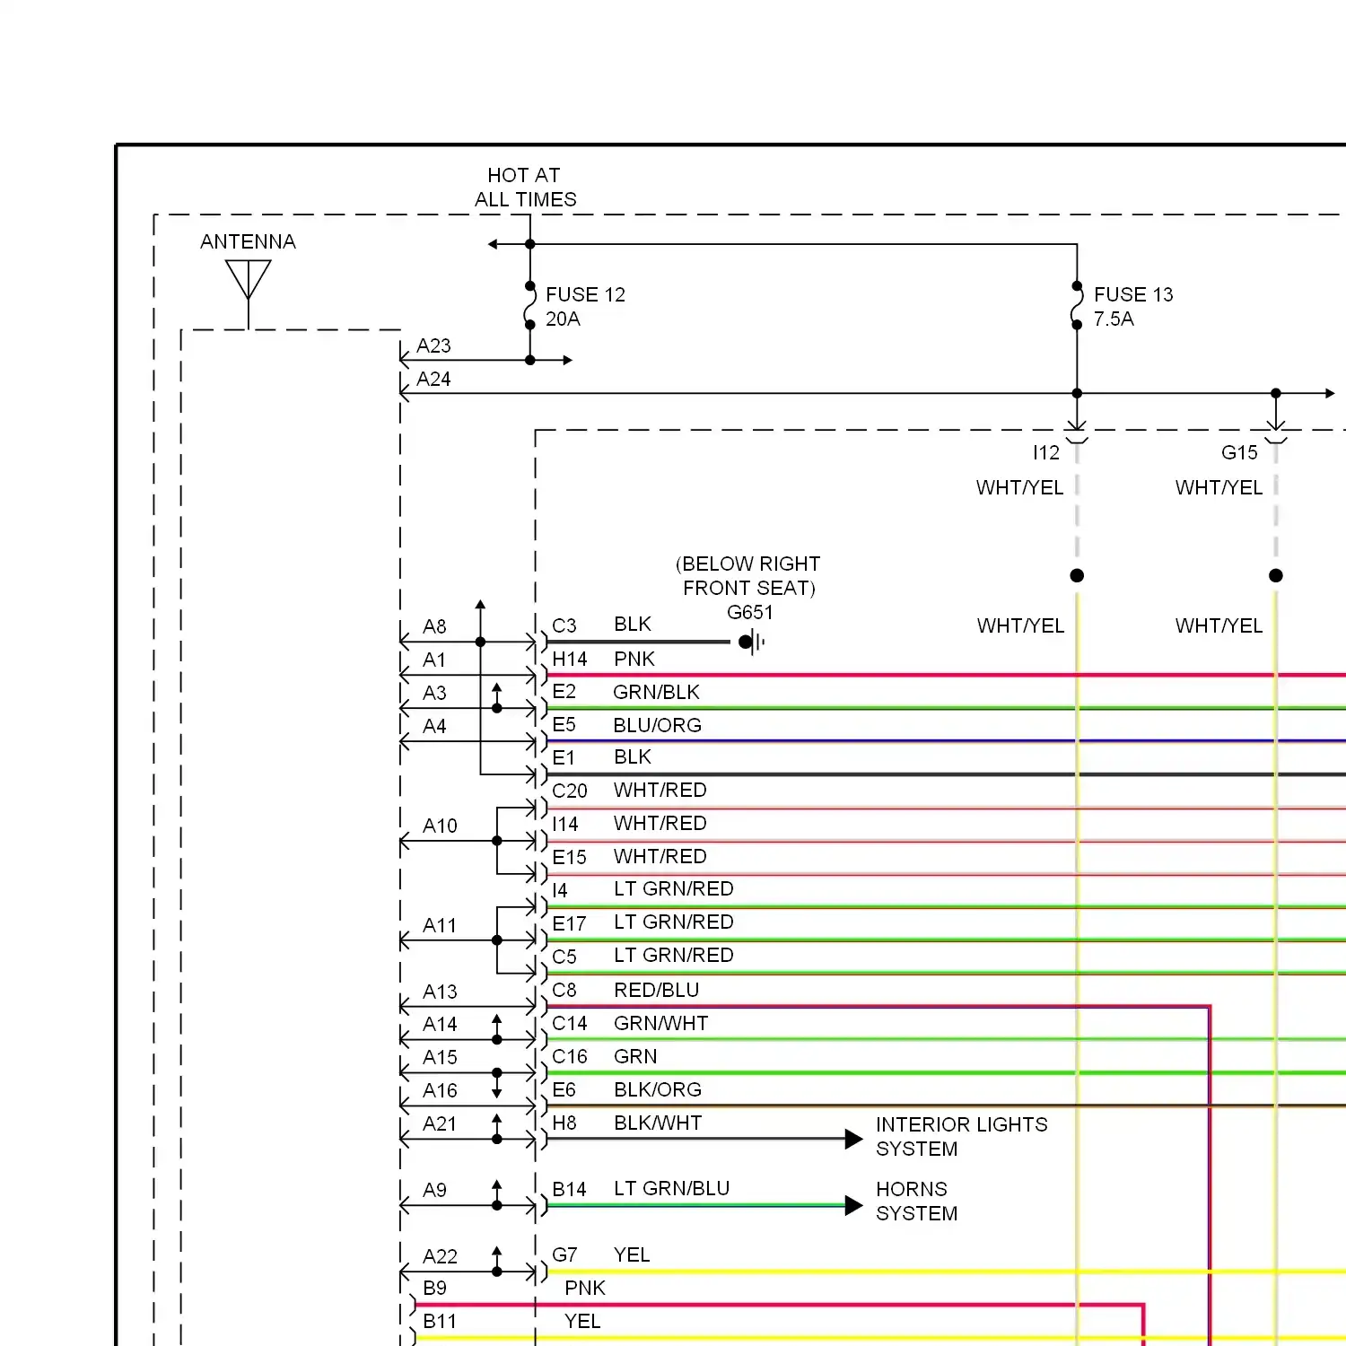
Task: Select pin label E2
Action: pos(564,691)
